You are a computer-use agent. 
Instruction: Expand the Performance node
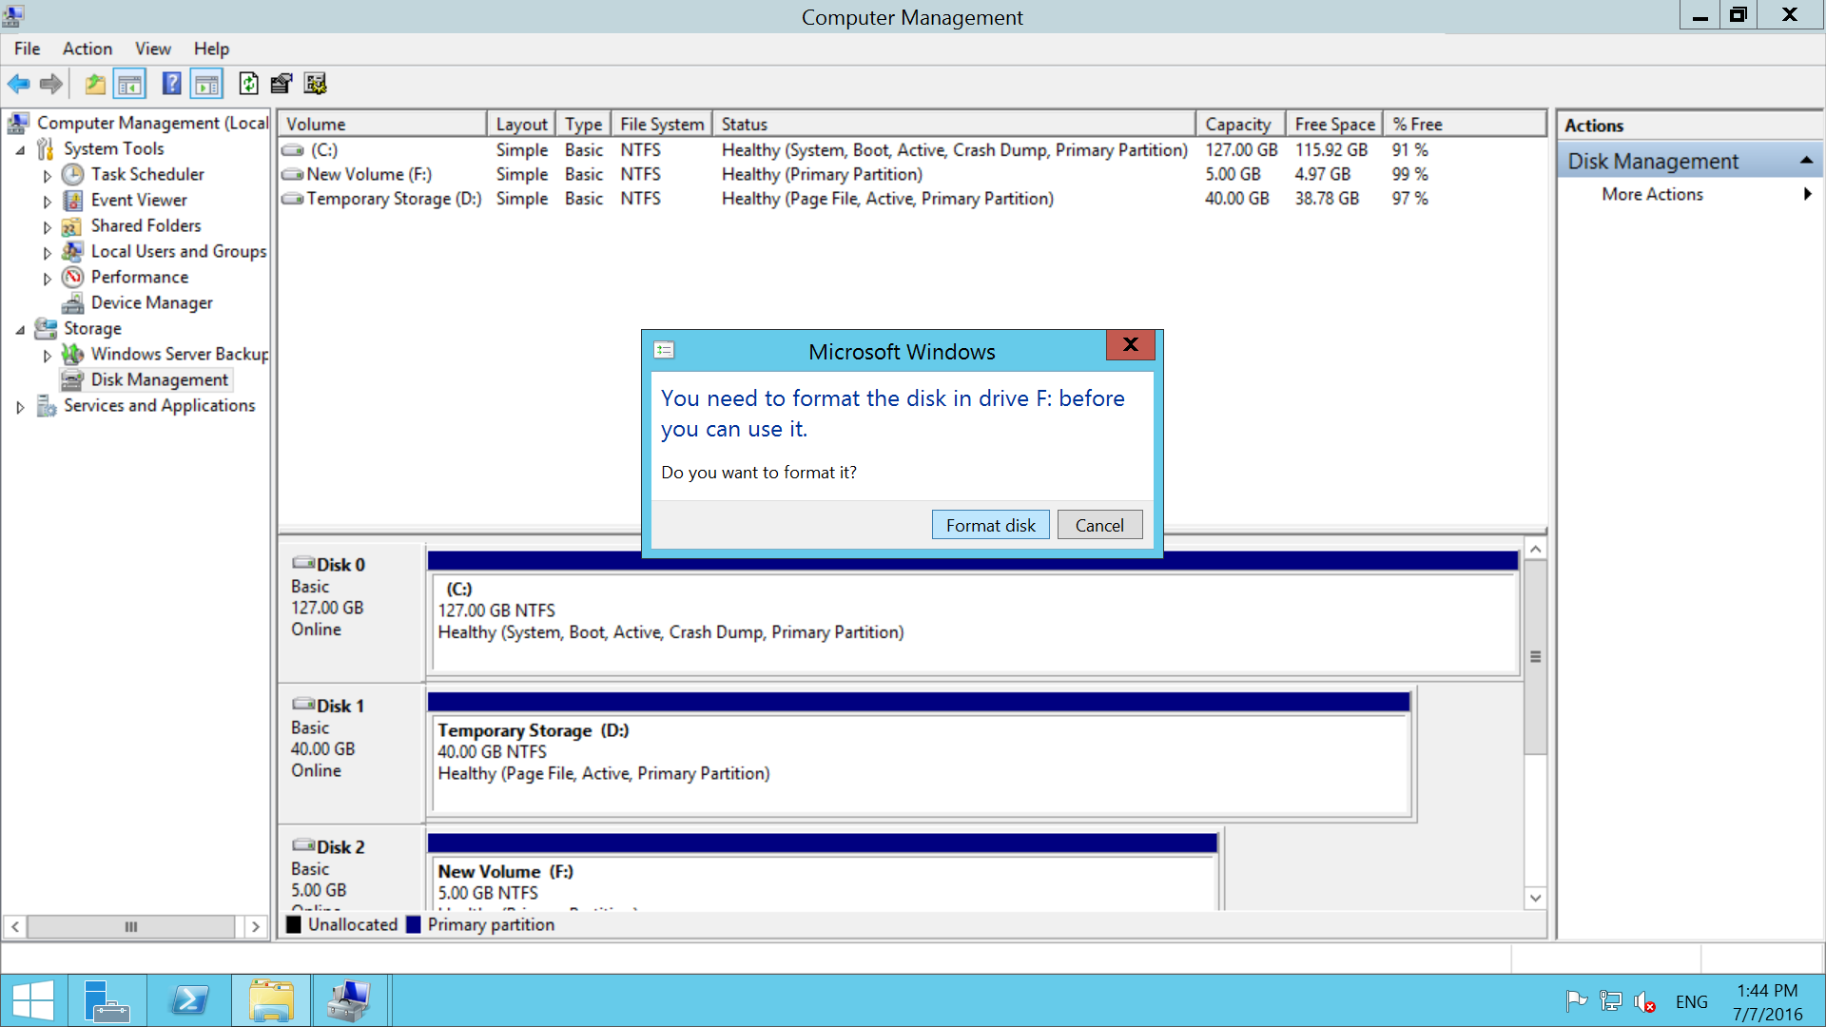(x=47, y=278)
